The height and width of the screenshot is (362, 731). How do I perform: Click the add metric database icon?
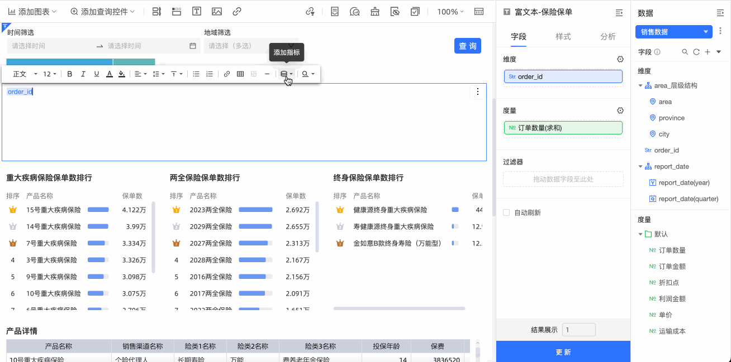click(x=284, y=74)
